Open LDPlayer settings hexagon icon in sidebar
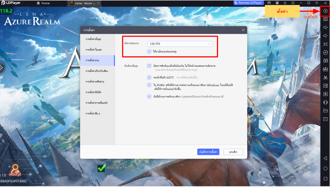The height and width of the screenshot is (187, 330). click(x=325, y=11)
